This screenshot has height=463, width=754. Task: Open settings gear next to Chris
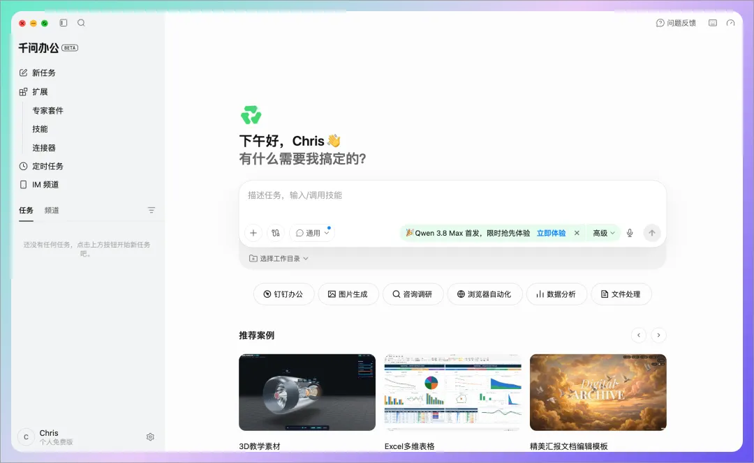click(150, 437)
